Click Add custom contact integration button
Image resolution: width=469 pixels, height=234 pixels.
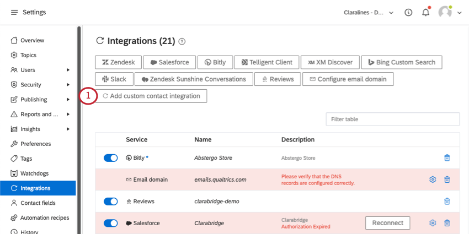pyautogui.click(x=152, y=96)
